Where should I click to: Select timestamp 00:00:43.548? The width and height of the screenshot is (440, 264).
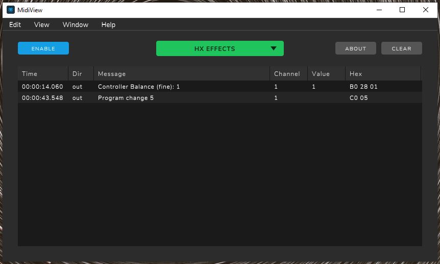(42, 98)
